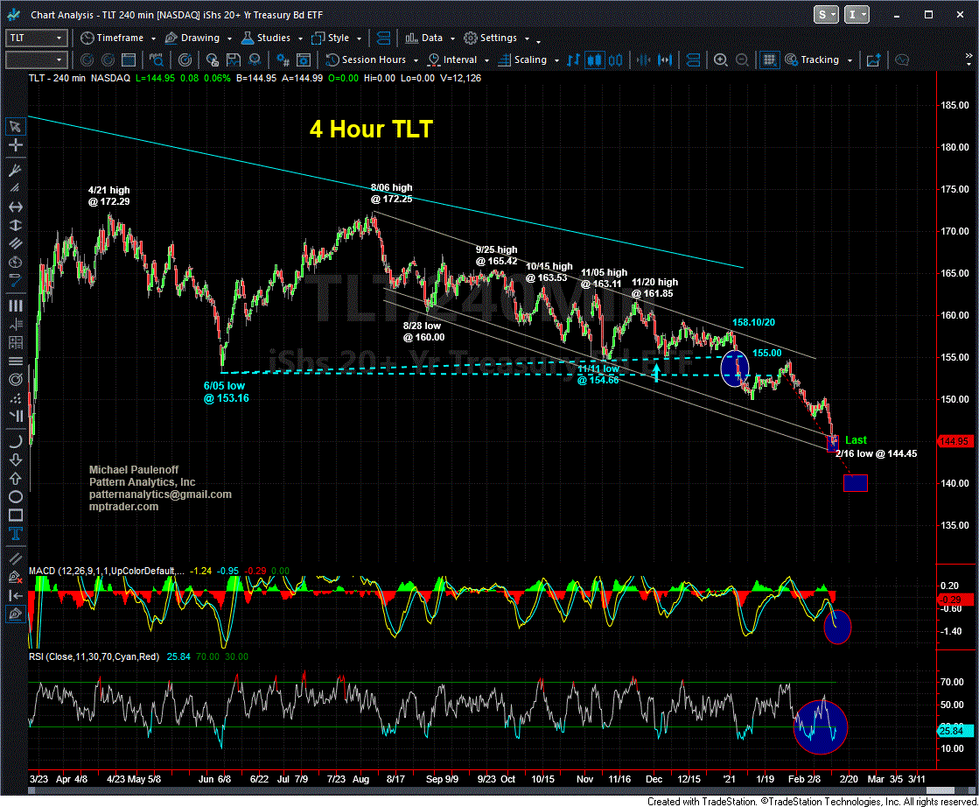Click the window settings gear icon

pos(304,60)
